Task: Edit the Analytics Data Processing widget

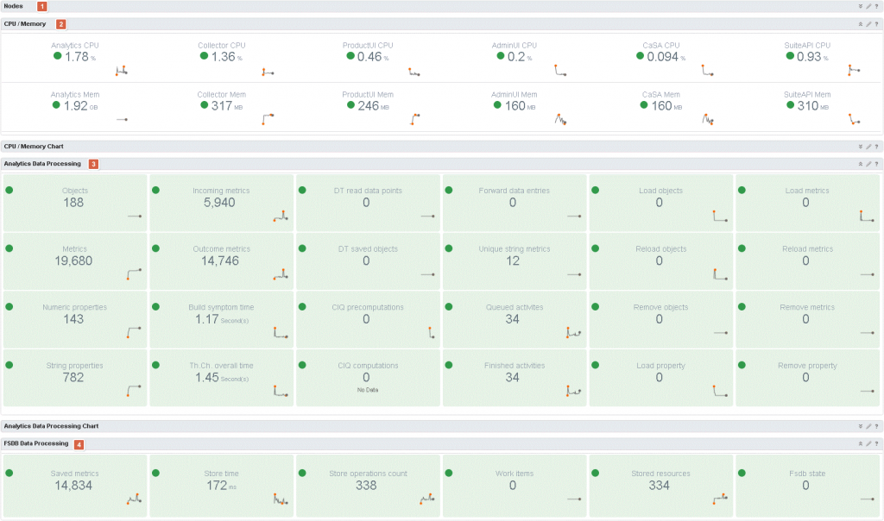Action: point(868,164)
